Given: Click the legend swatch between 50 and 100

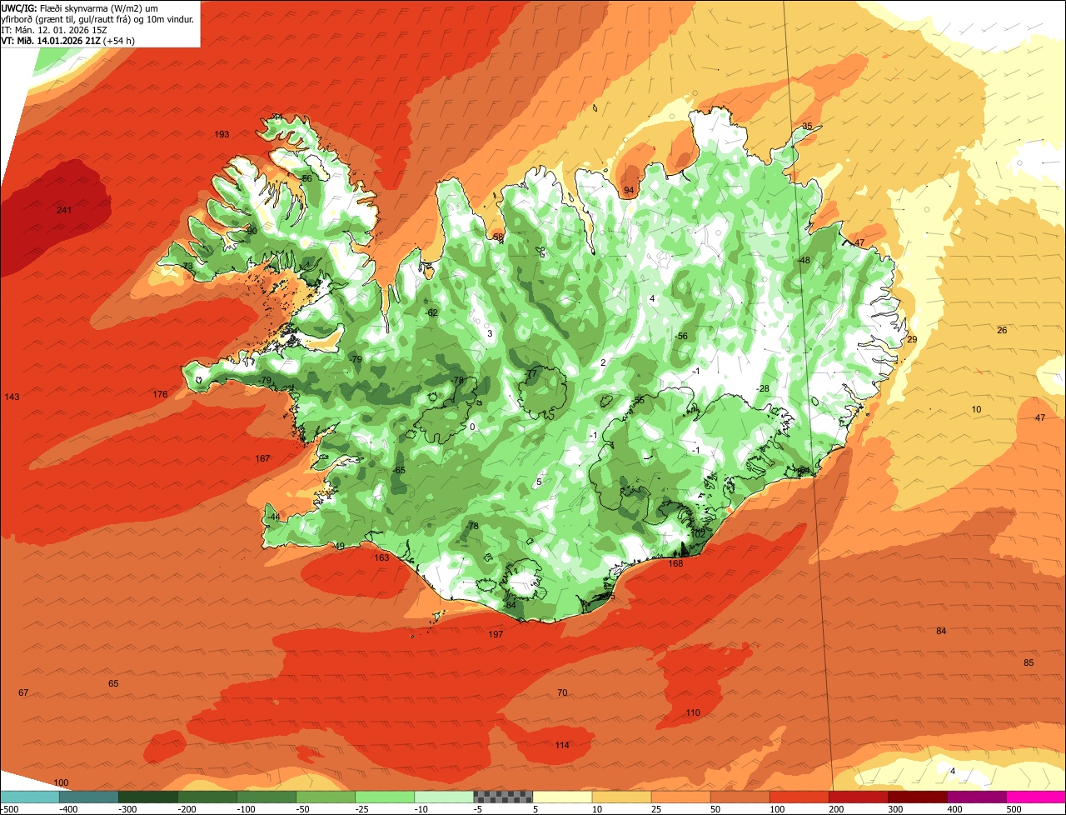Looking at the screenshot, I should (x=740, y=797).
